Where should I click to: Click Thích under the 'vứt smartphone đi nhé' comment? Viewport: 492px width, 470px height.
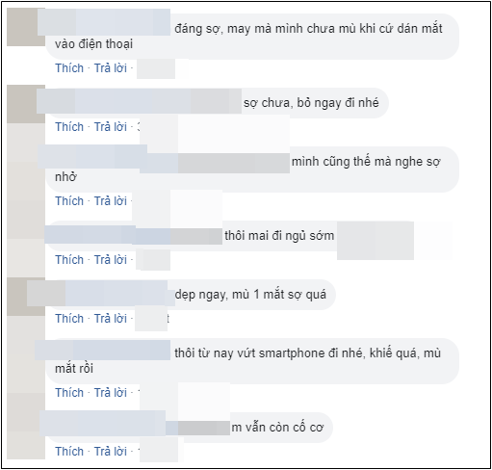point(69,393)
